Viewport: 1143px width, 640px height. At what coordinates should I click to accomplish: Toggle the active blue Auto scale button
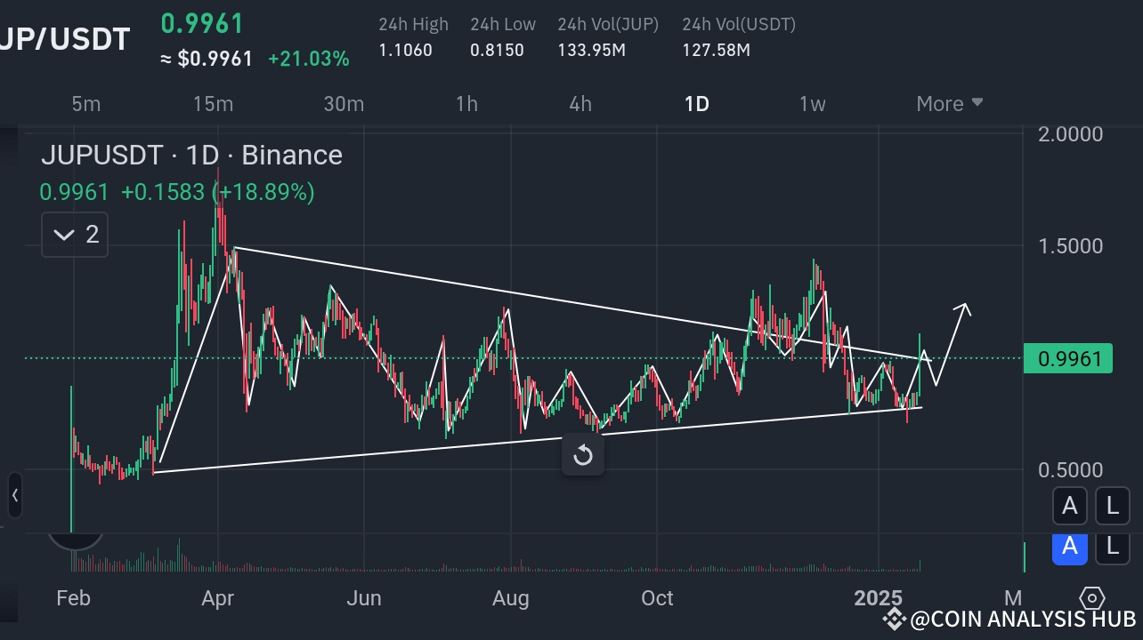[x=1070, y=548]
